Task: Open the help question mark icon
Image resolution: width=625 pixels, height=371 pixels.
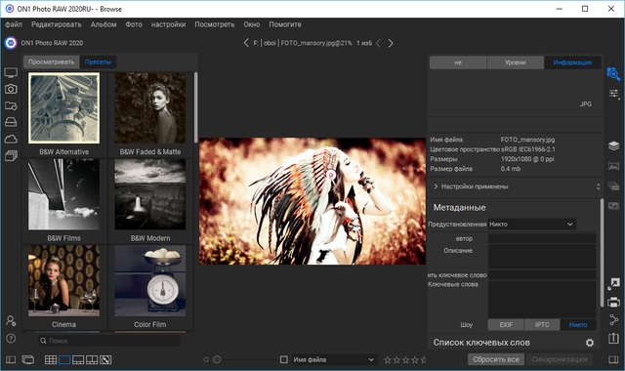Action: [x=11, y=339]
